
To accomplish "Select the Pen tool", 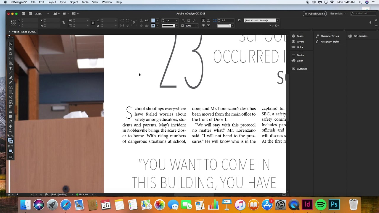I will [x=10, y=78].
